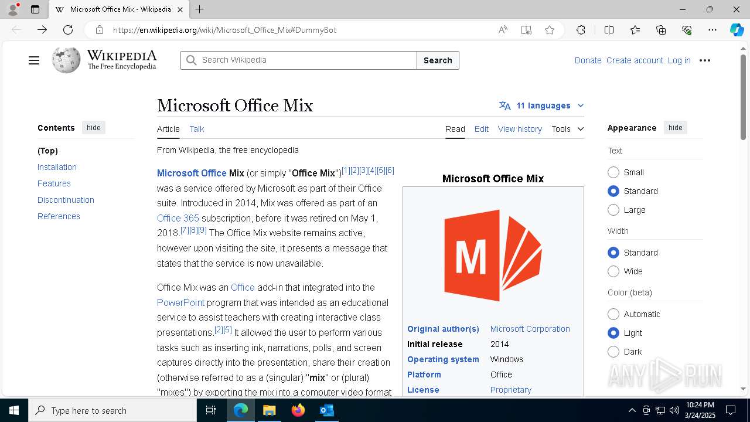Select Dark color mode

pyautogui.click(x=613, y=352)
